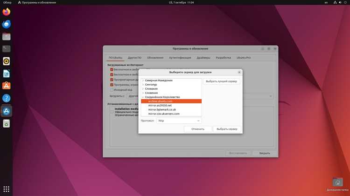This screenshot has width=350, height=196.
Task: Open the Ubuntu Software store icon
Action: pyautogui.click(x=6, y=86)
